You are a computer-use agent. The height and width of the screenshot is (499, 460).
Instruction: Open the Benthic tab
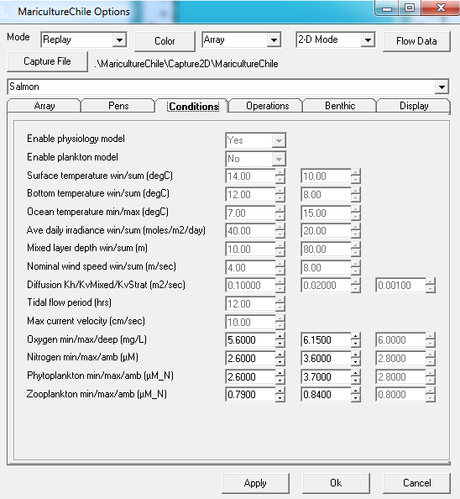point(340,106)
